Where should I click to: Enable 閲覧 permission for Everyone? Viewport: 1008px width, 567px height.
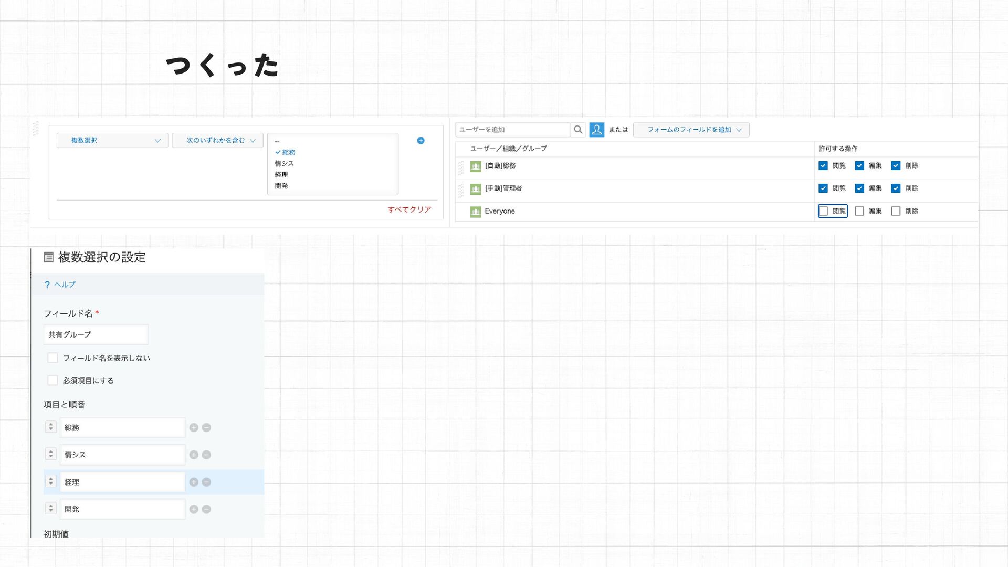[823, 211]
